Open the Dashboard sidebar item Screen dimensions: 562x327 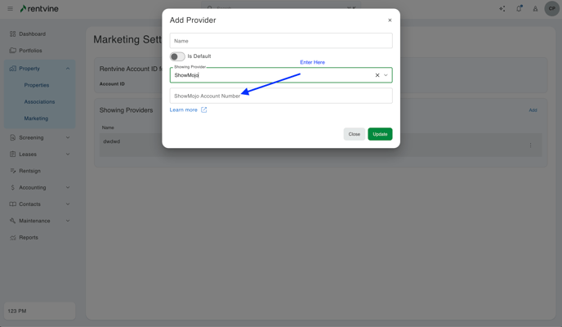32,34
